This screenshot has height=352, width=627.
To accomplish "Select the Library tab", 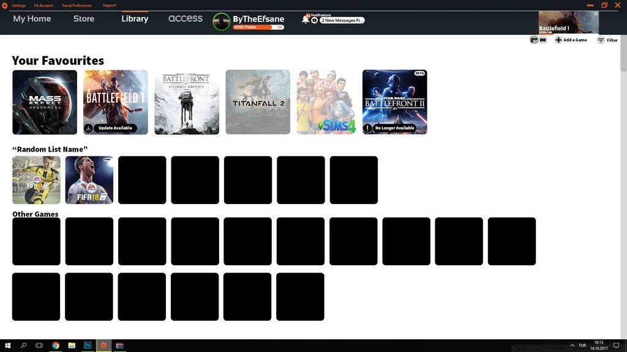I will 135,19.
